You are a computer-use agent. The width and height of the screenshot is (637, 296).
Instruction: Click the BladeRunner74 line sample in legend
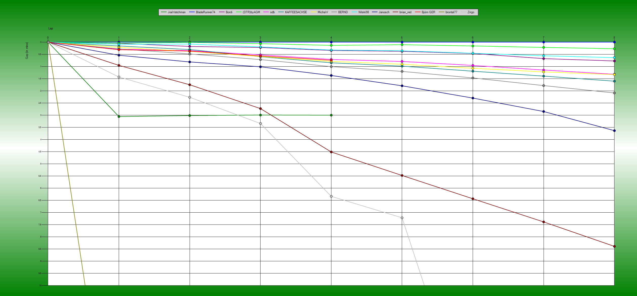tap(191, 12)
